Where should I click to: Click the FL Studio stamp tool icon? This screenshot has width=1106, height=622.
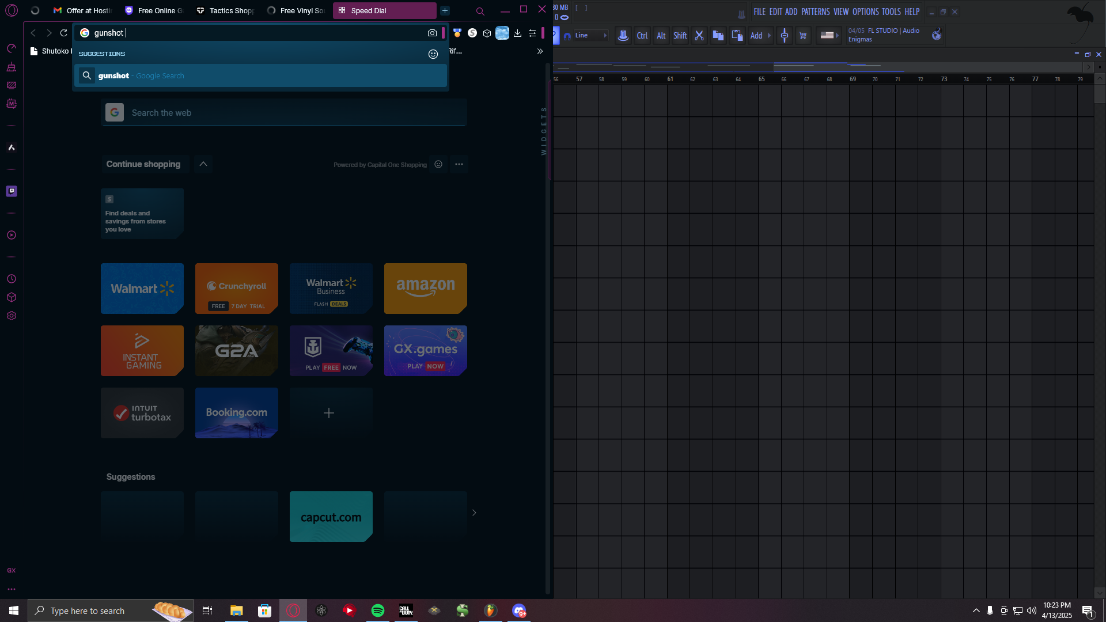coord(623,36)
